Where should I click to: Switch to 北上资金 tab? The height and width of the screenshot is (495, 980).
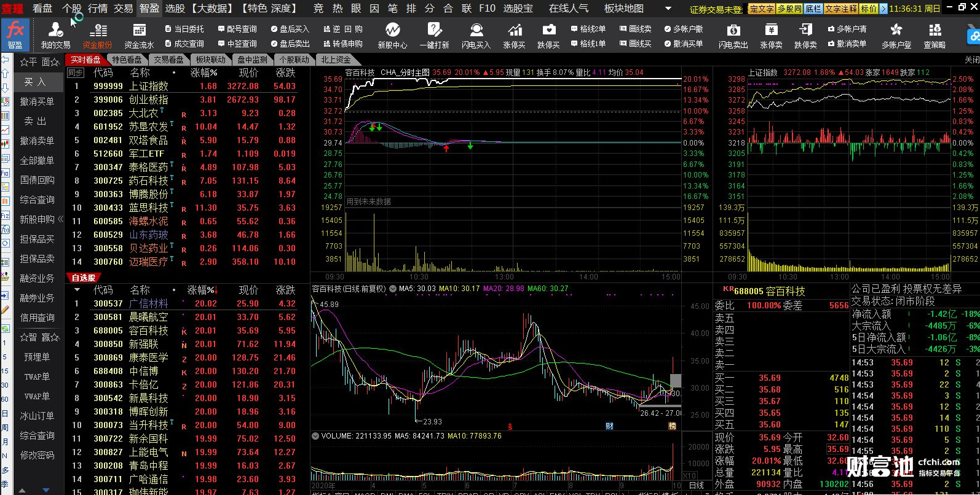tap(336, 60)
